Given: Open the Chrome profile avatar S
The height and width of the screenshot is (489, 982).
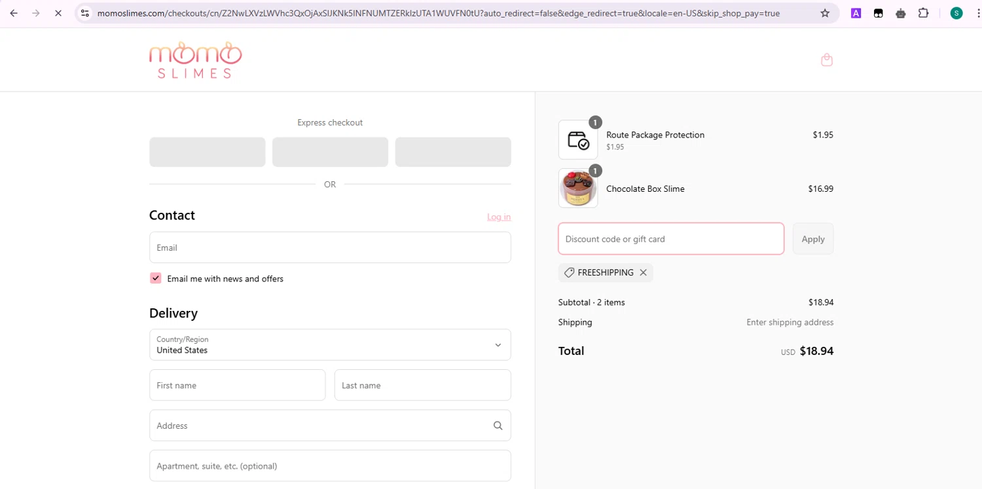Looking at the screenshot, I should click(956, 13).
